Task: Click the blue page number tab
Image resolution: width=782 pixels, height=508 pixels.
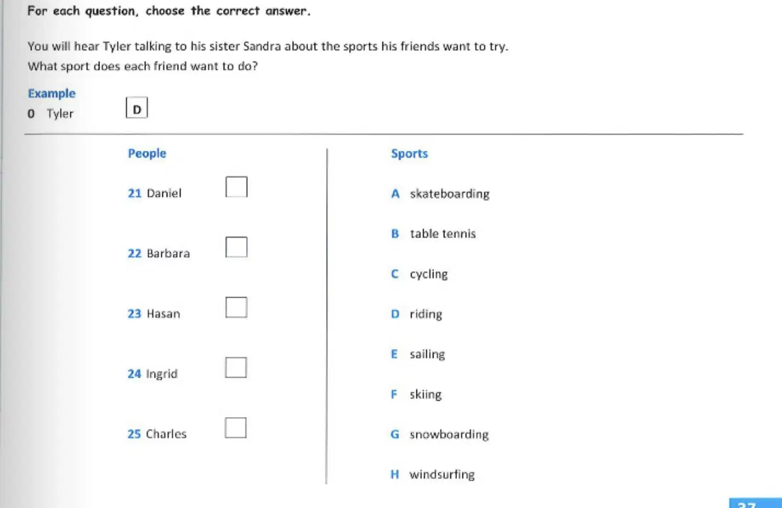Action: (x=755, y=503)
